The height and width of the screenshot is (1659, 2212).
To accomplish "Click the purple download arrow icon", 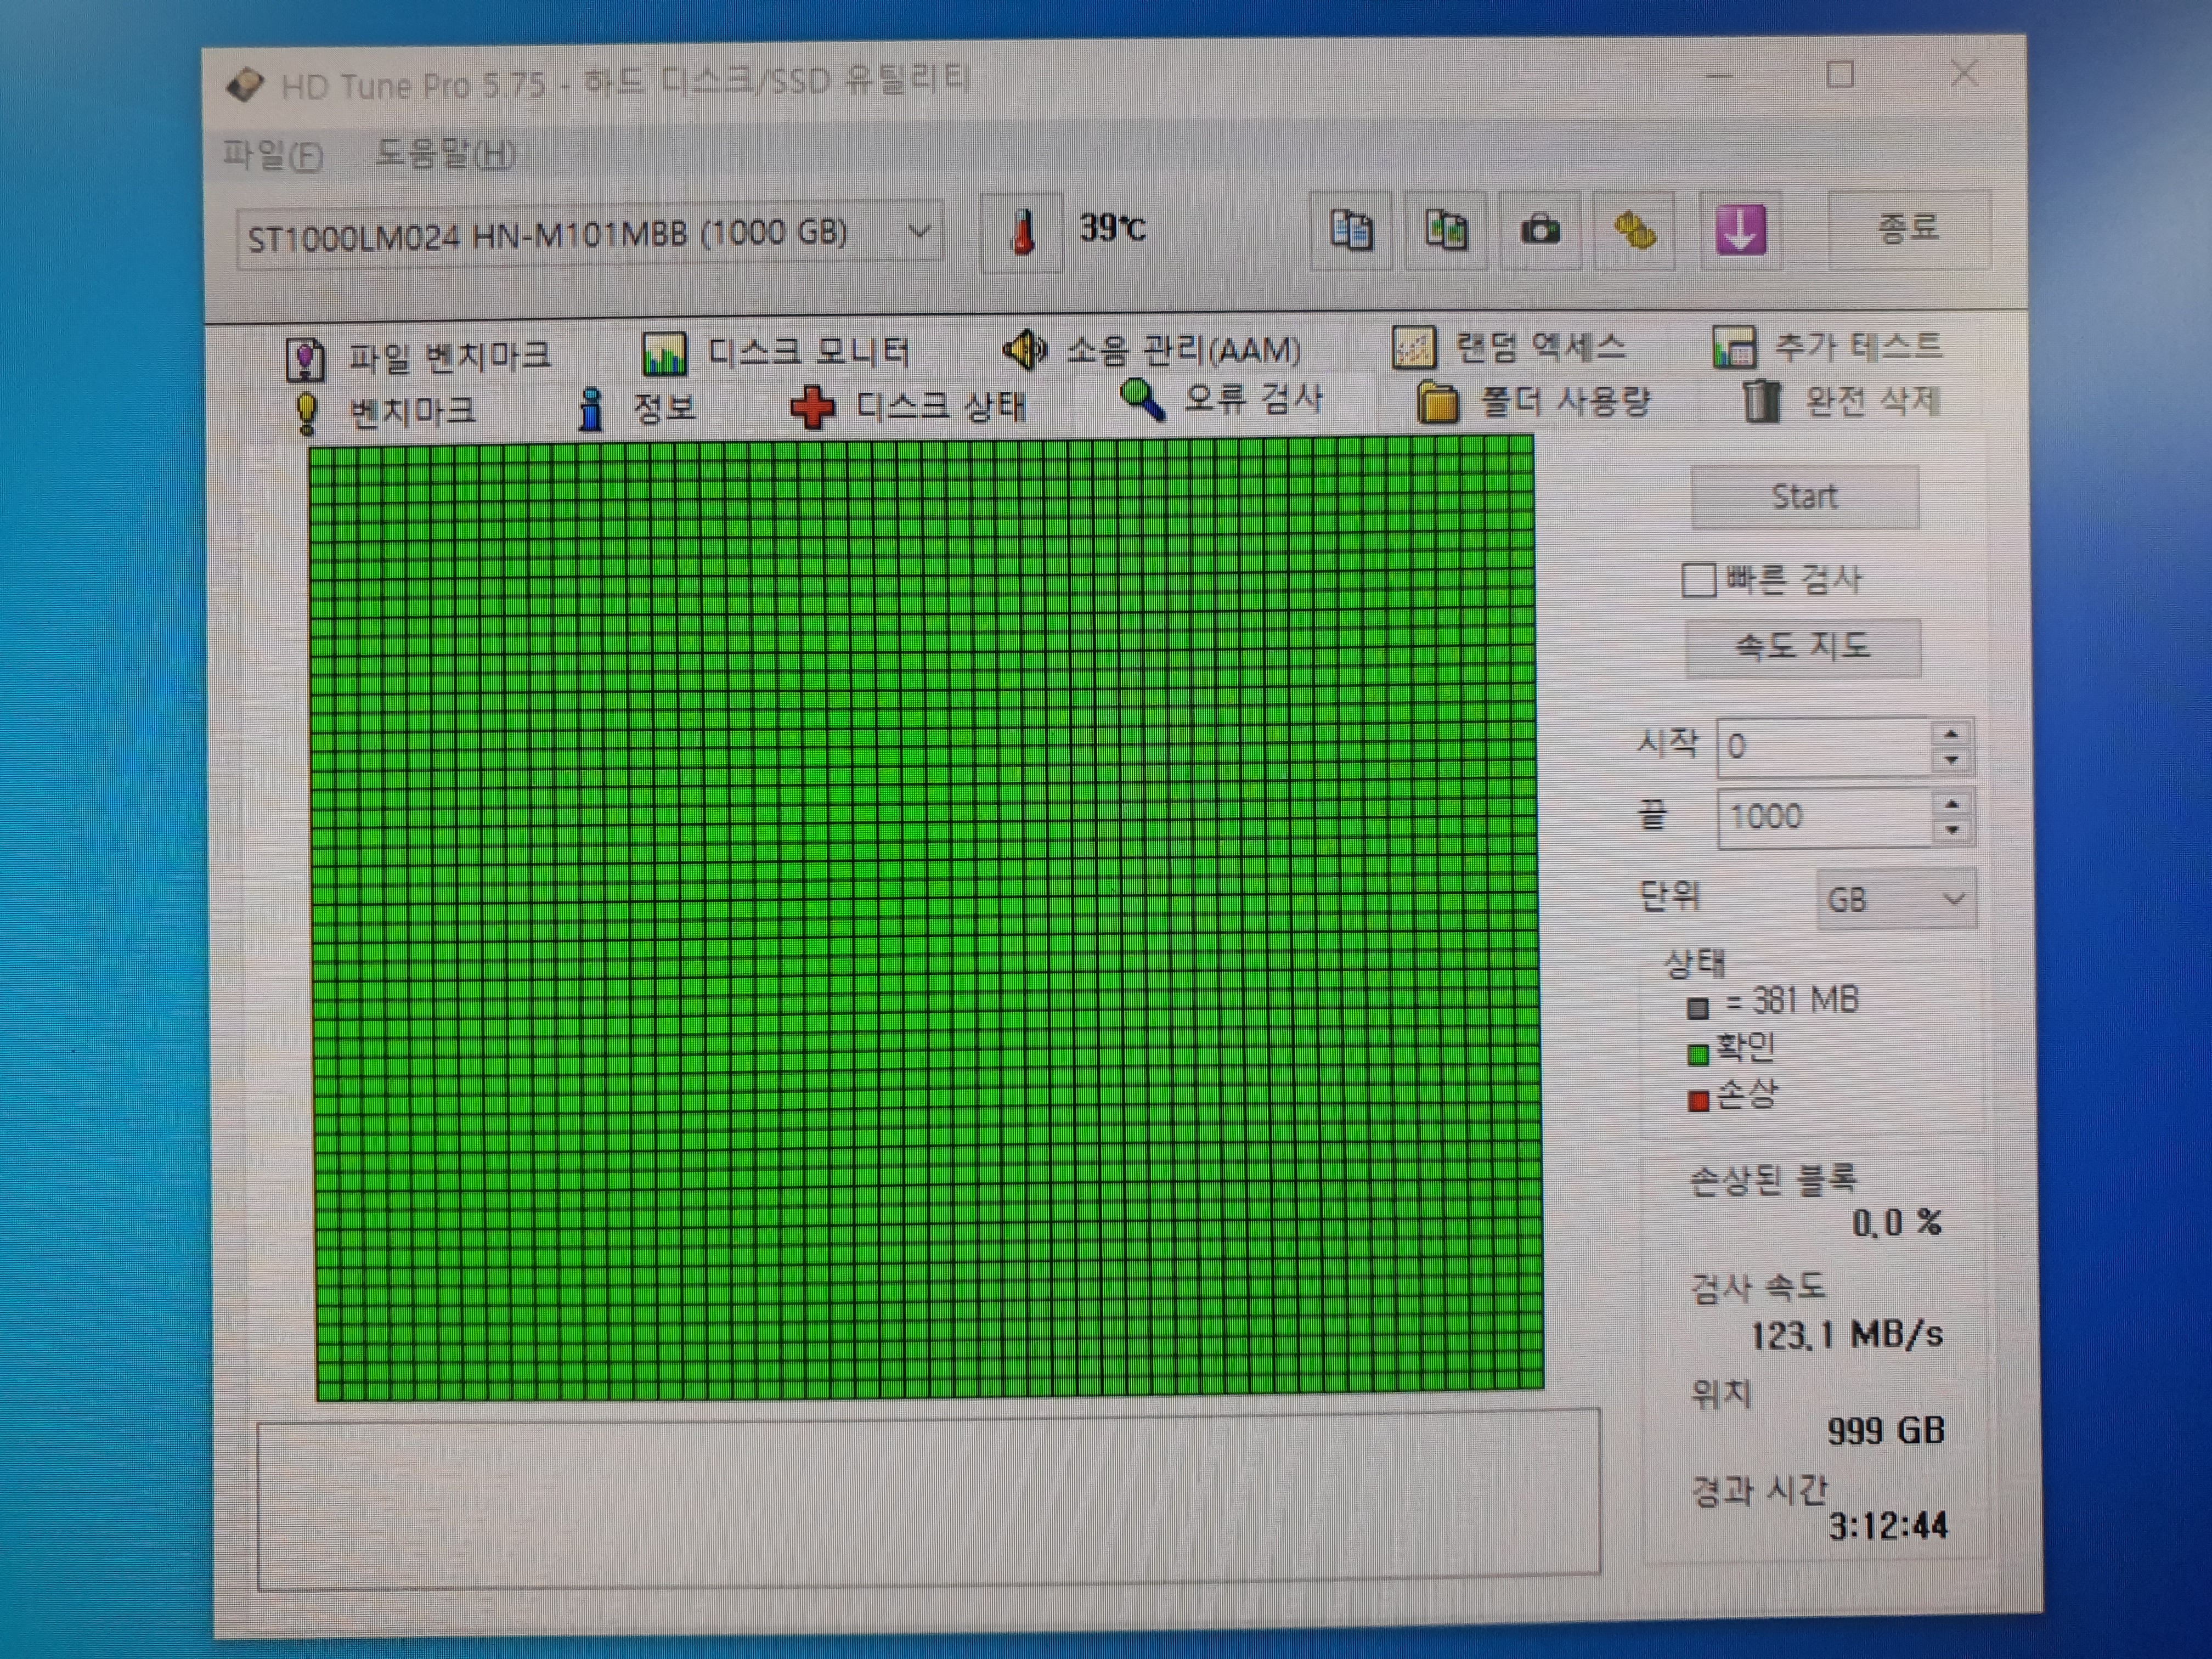I will (x=1740, y=231).
